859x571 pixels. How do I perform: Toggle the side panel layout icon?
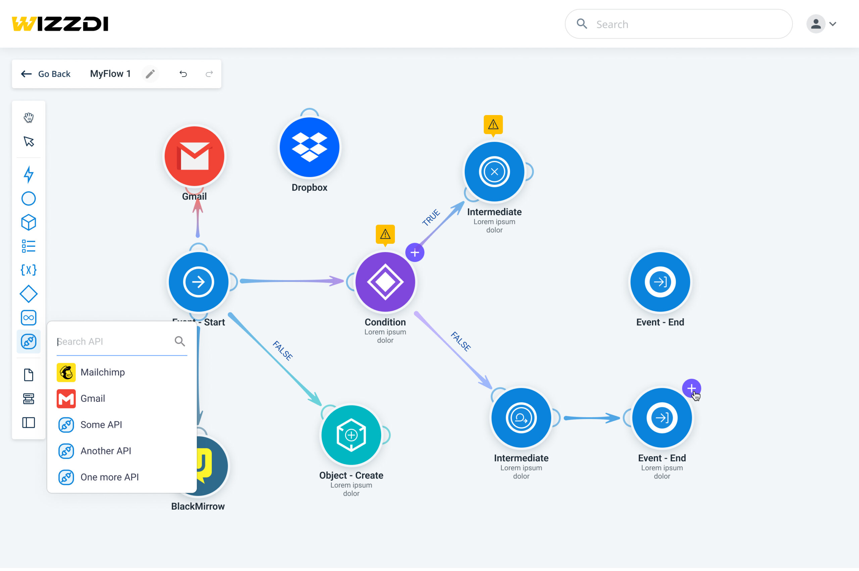(29, 423)
